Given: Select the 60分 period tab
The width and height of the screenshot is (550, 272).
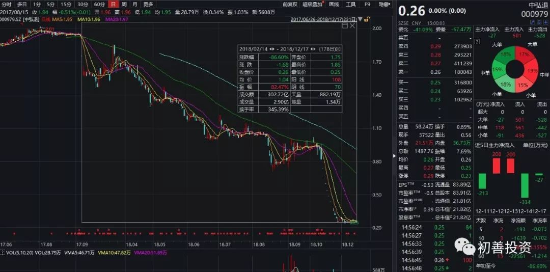Looking at the screenshot, I should tap(99, 4).
